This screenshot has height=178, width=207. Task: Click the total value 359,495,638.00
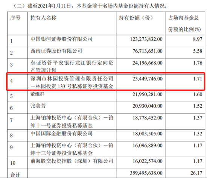coord(146,173)
